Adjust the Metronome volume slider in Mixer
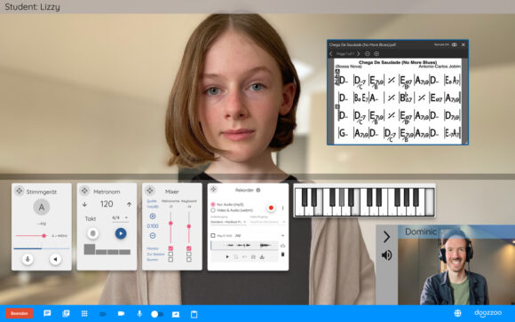The height and width of the screenshot is (322, 515). click(170, 226)
